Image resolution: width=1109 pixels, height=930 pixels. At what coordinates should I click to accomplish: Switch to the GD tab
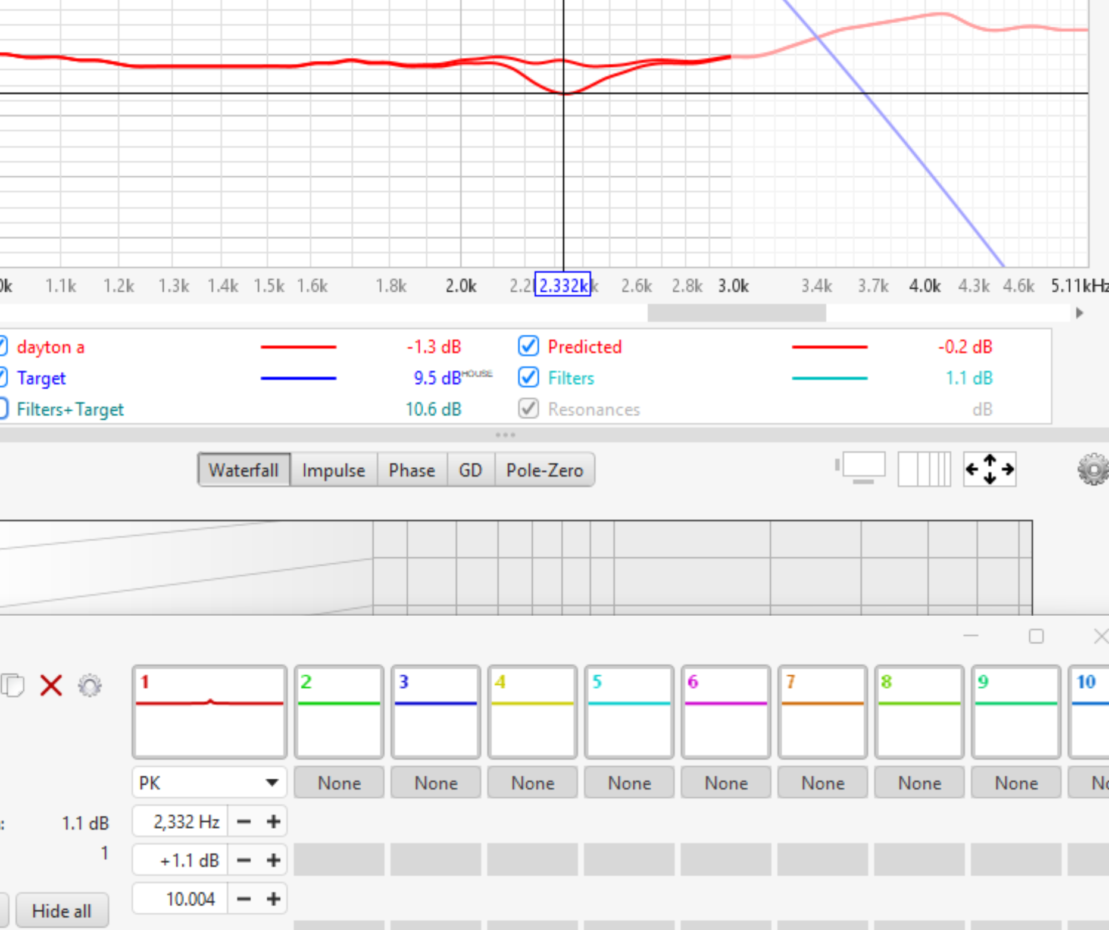click(x=470, y=470)
